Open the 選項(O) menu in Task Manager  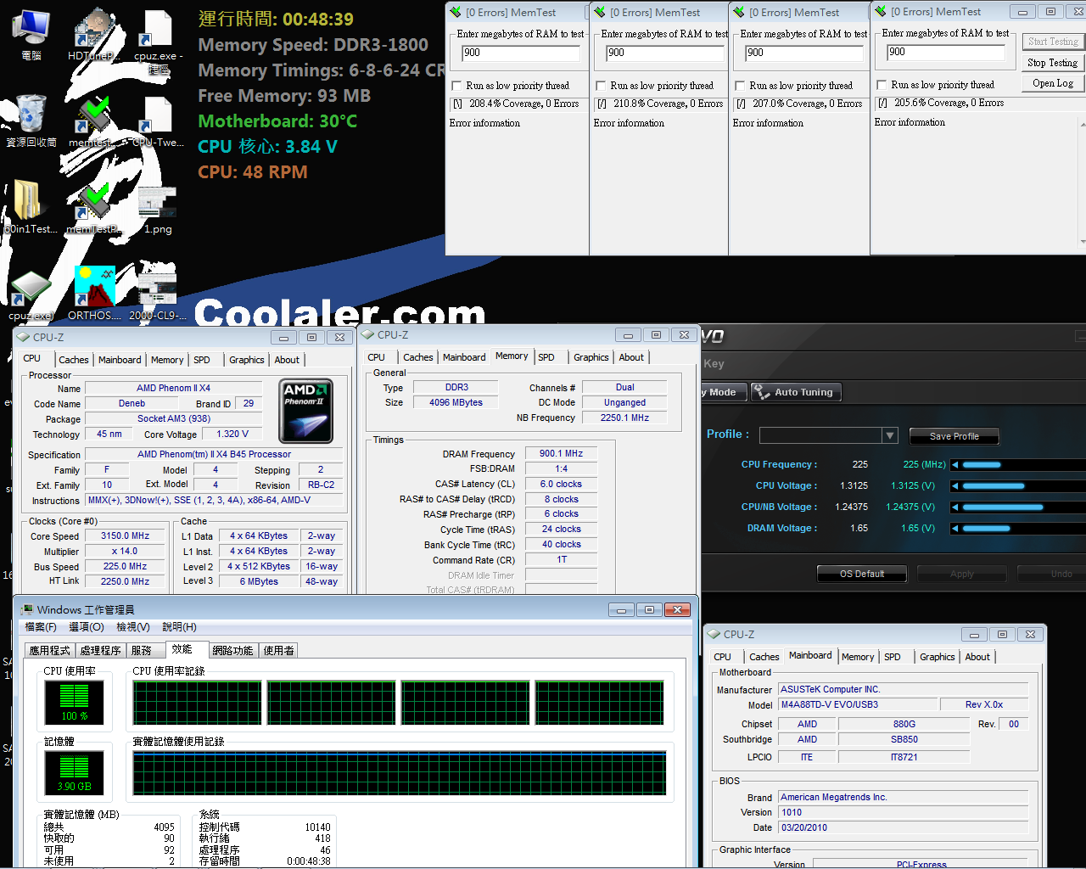[x=87, y=627]
